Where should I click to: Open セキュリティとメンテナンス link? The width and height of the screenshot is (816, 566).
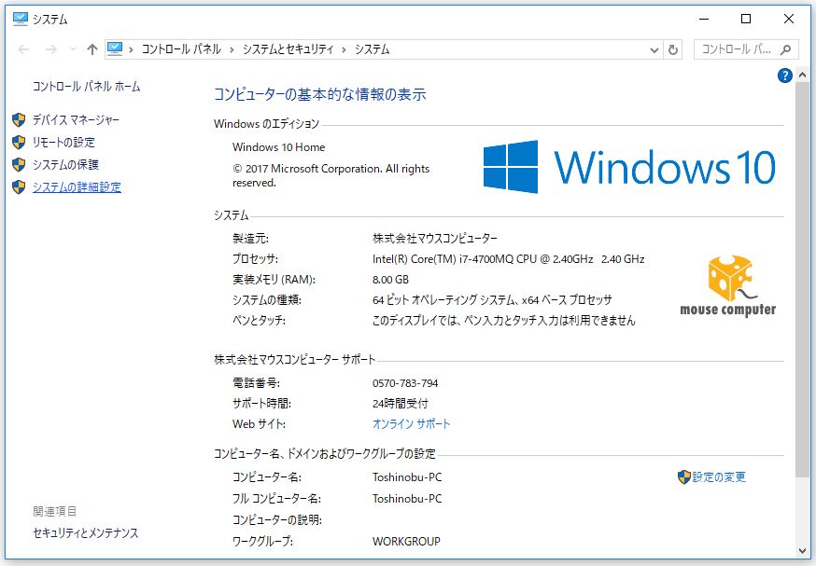point(86,533)
